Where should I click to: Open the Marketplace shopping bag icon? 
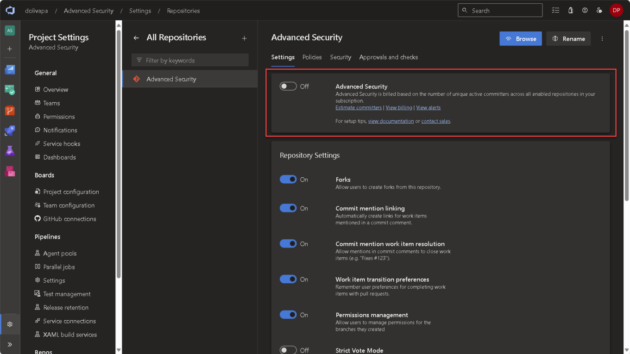click(571, 10)
